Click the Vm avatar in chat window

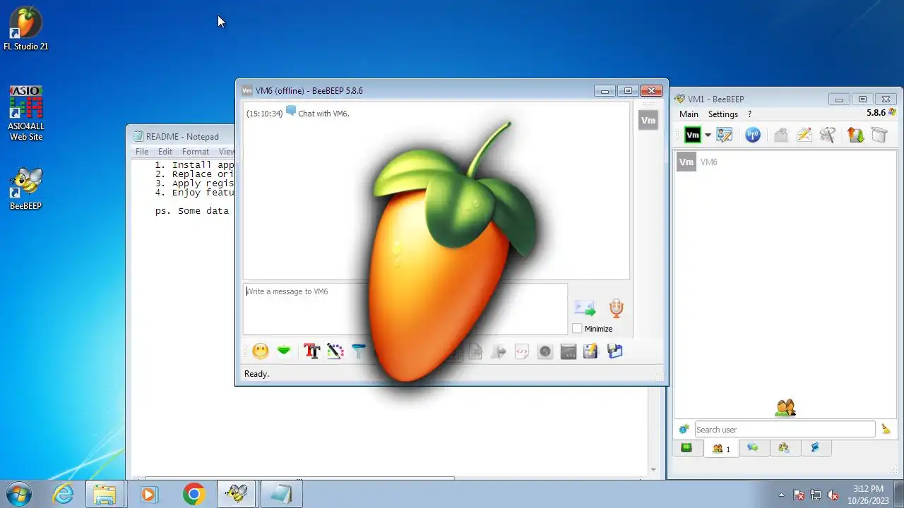pos(648,120)
